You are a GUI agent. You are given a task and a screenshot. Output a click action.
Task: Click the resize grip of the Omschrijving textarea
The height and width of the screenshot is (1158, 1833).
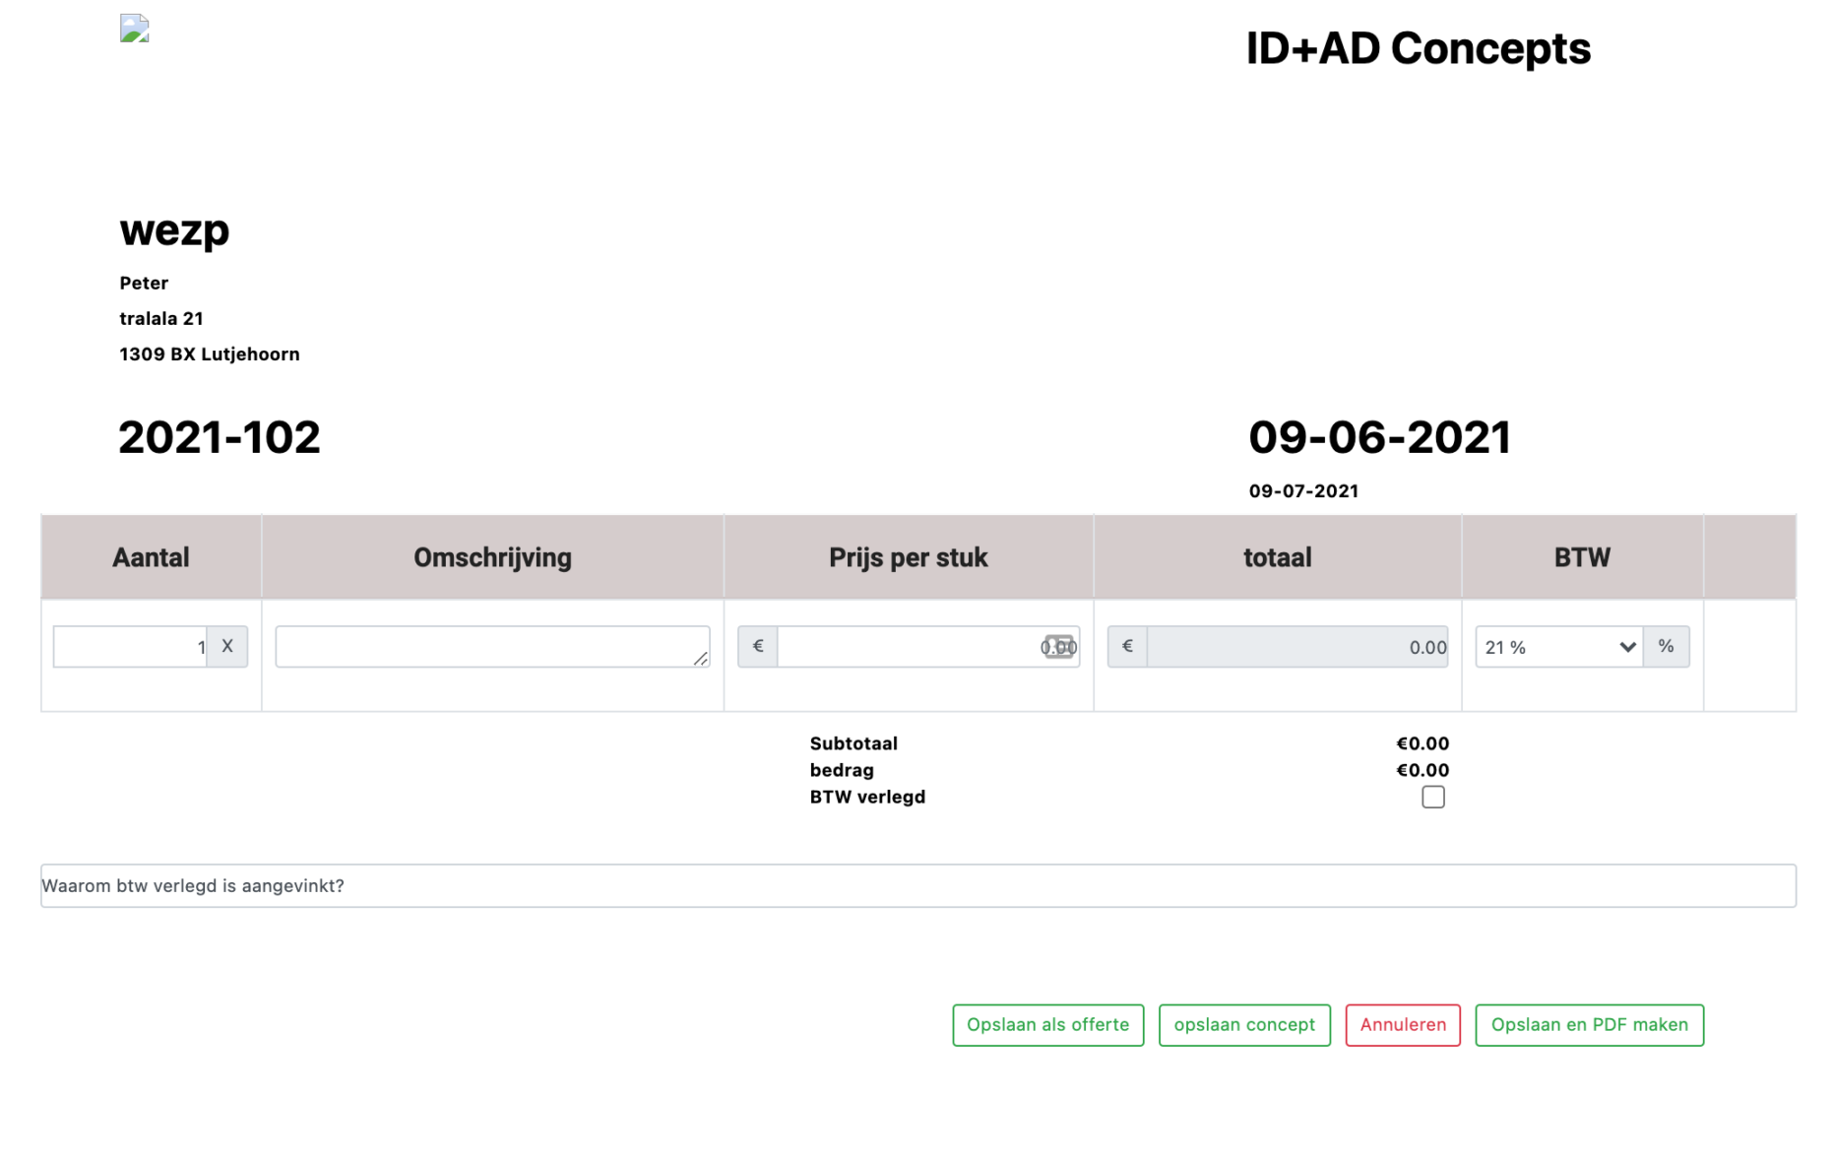pos(701,659)
